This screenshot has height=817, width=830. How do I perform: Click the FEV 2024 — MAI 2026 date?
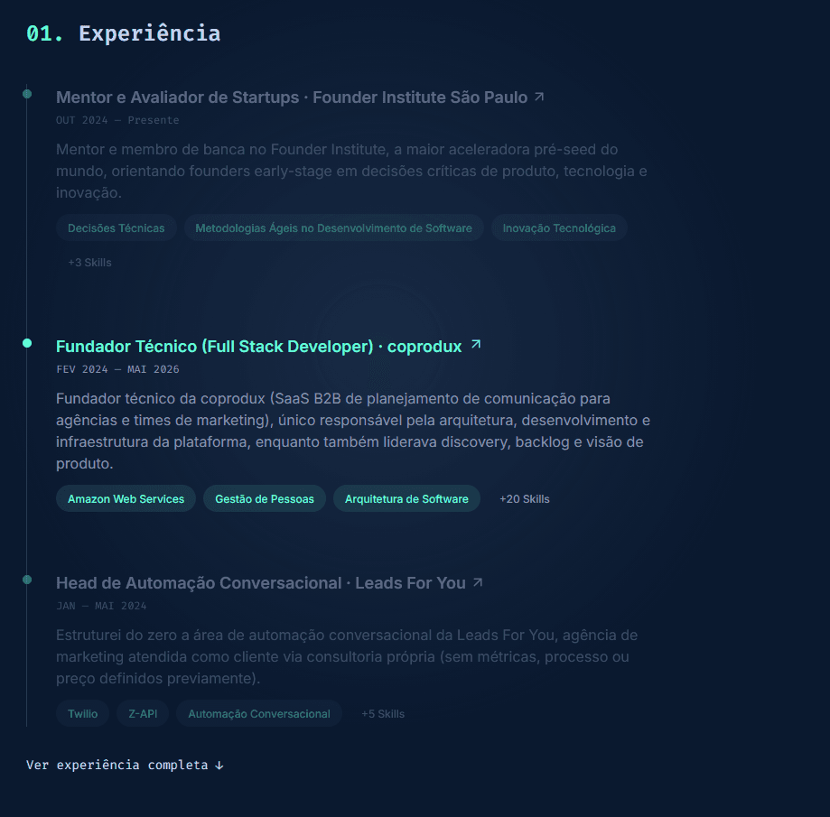[x=117, y=369]
